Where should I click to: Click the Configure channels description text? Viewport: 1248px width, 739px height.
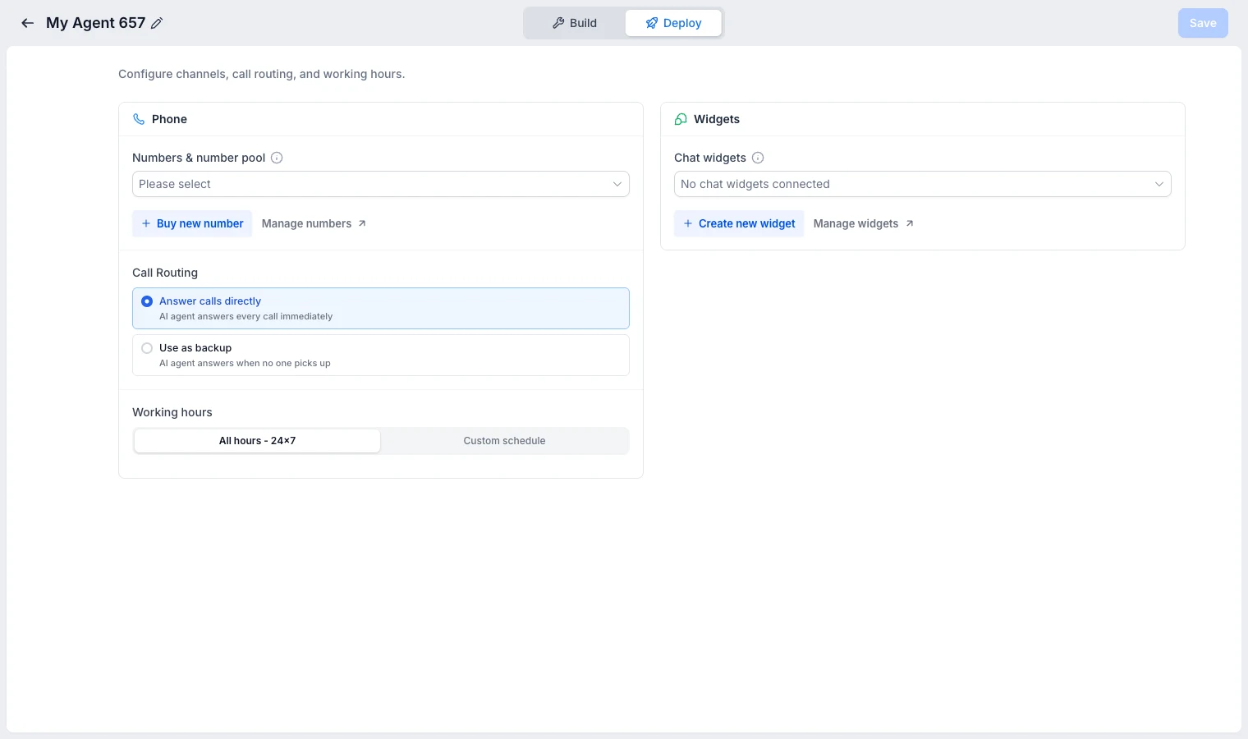(262, 74)
